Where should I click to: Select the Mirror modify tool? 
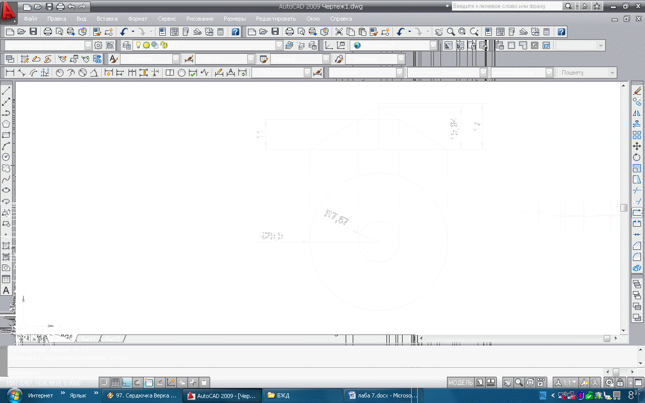(637, 113)
